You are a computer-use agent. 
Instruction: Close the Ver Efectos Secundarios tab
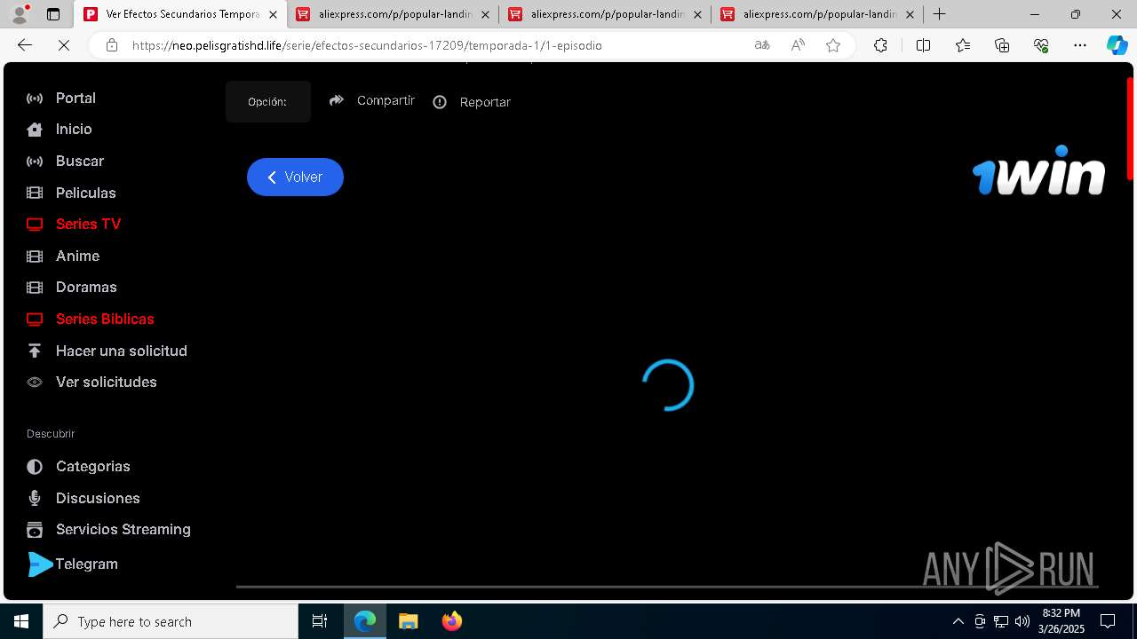pos(273,15)
